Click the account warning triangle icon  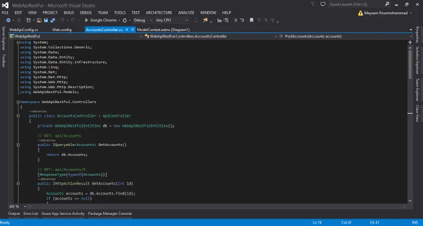pos(360,13)
